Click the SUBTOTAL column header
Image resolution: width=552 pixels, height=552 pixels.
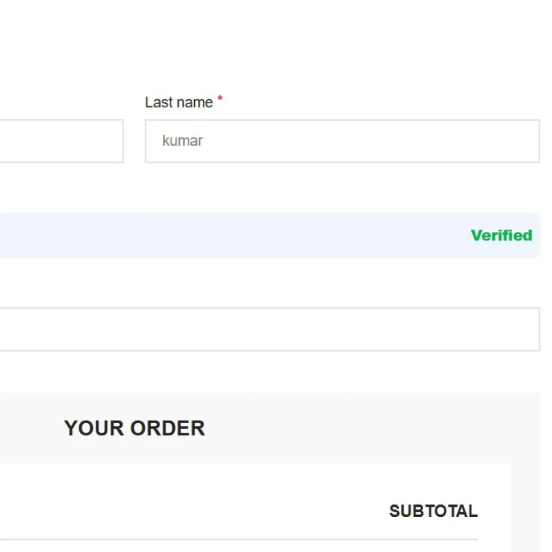click(433, 511)
